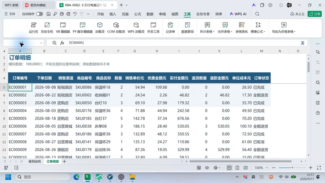Open 数据查询 data query
This screenshot has height=183, width=325.
(x=187, y=28)
